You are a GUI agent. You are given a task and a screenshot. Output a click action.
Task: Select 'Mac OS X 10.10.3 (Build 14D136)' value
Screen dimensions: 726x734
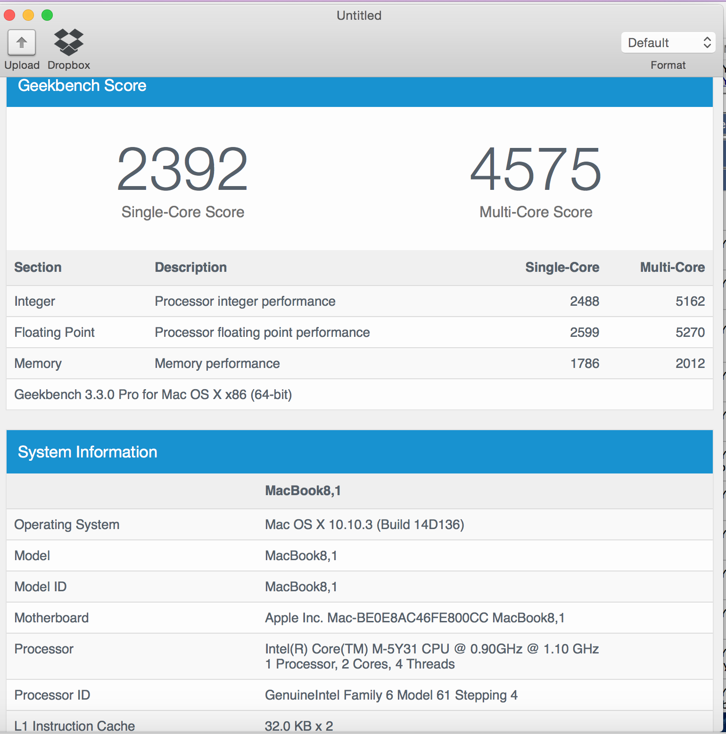tap(365, 525)
